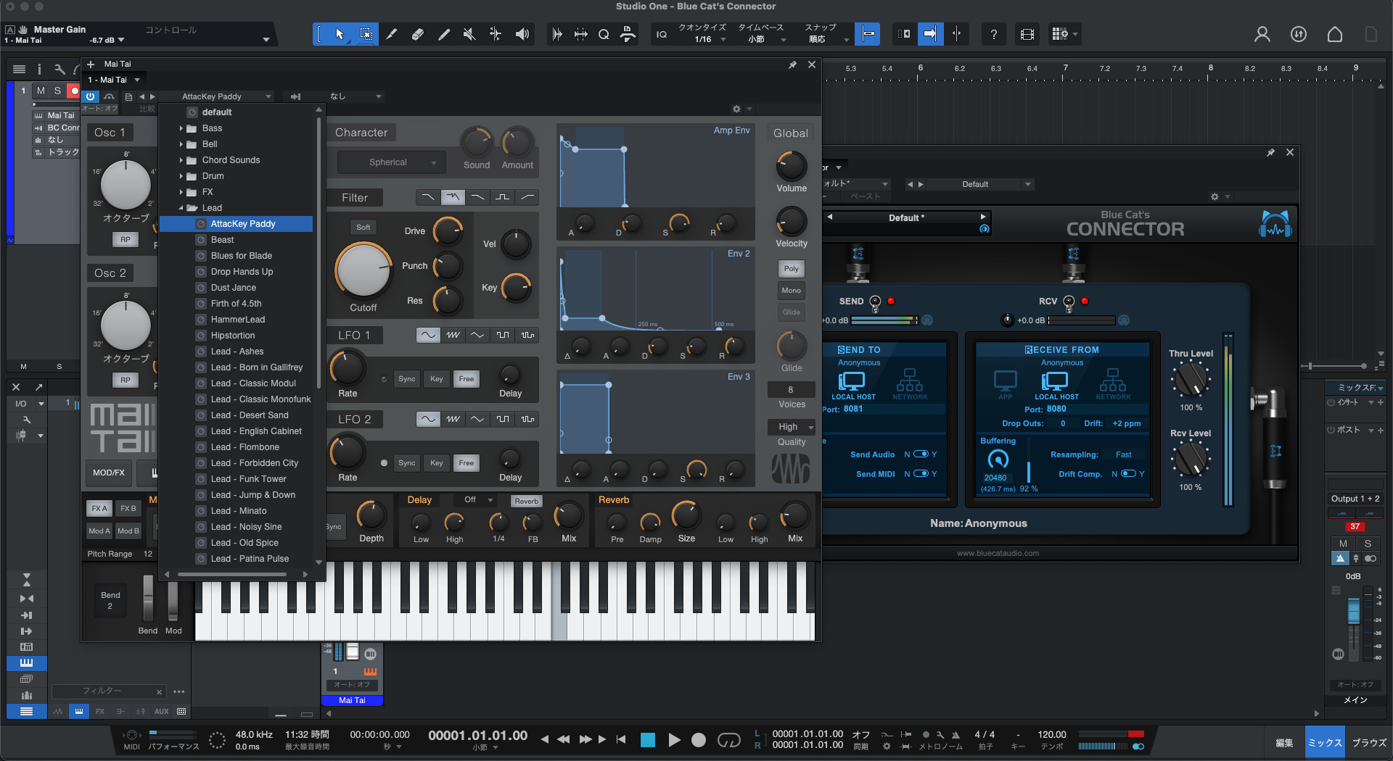Choose the default preset entry

pyautogui.click(x=217, y=112)
